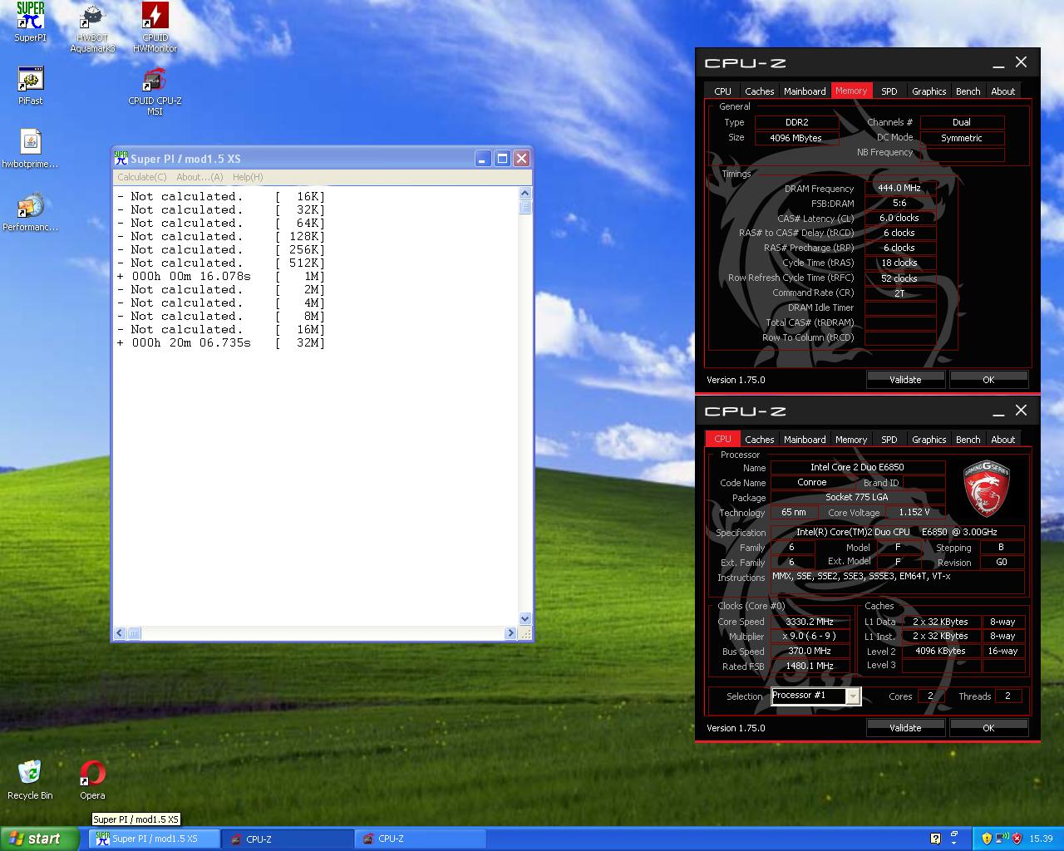Click Validate in the CPU tab CPU-Z window
Viewport: 1064px width, 851px height.
905,728
